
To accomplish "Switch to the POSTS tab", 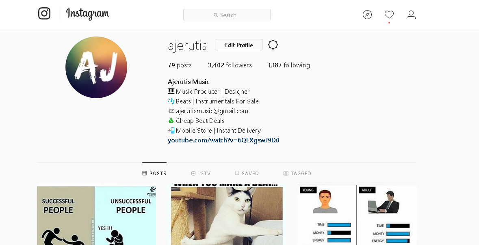I will click(x=154, y=173).
